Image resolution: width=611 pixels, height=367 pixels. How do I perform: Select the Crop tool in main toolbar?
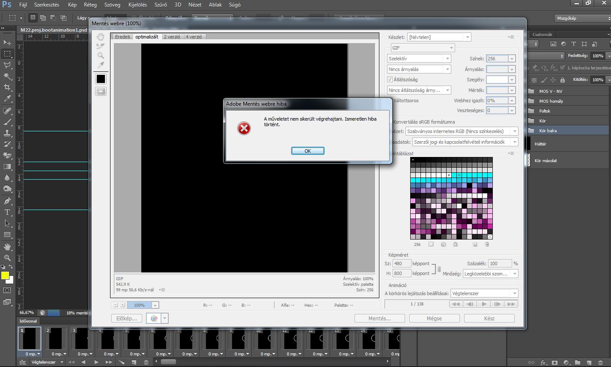(7, 87)
